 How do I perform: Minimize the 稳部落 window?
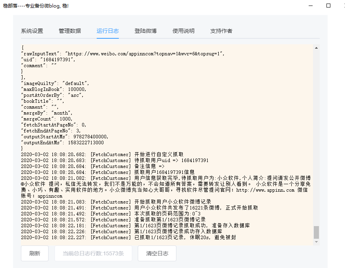(x=311, y=6)
